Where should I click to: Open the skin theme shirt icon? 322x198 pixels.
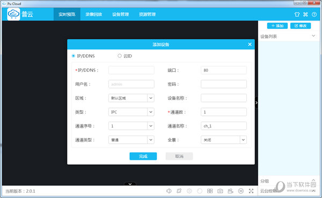(297, 14)
